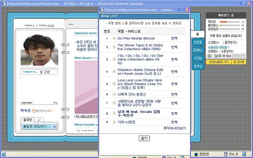Click 반복 for 남과 여 feat. Vocals
This screenshot has height=158, width=253.
pyautogui.click(x=174, y=114)
